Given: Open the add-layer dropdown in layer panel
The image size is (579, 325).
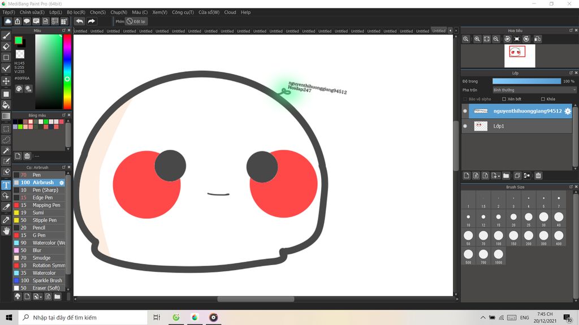Looking at the screenshot, I should 496,176.
